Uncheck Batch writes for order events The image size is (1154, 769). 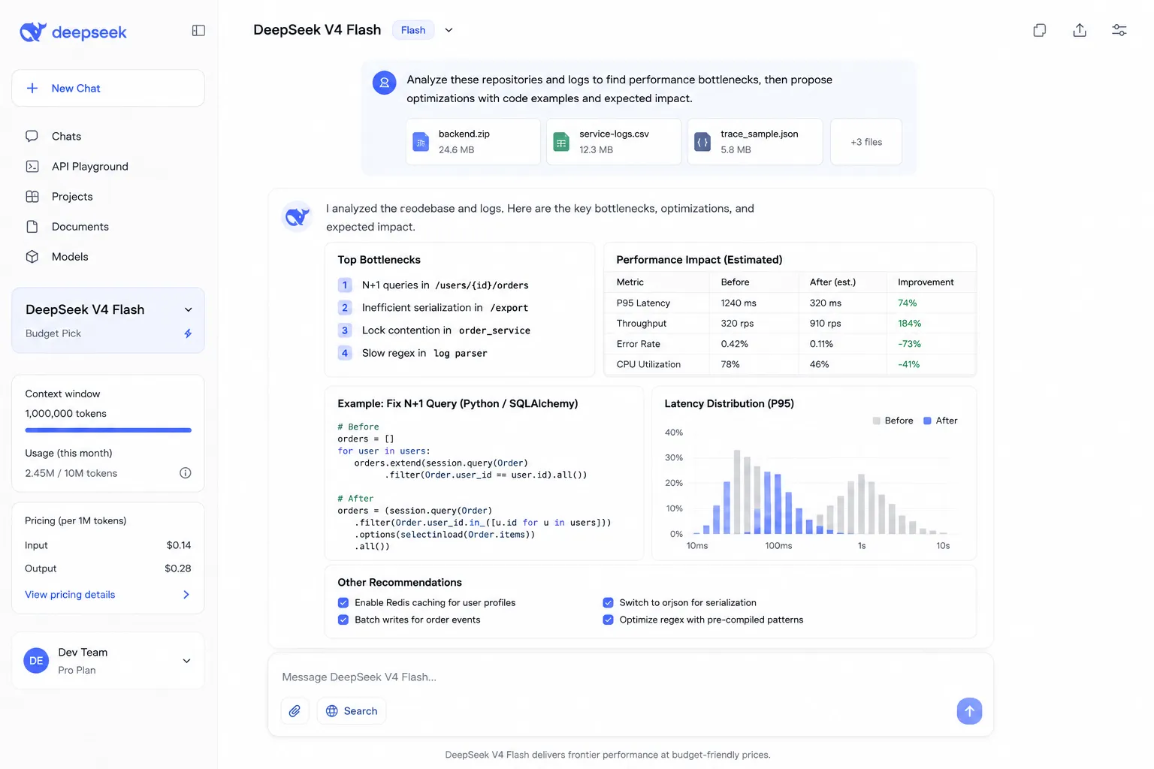pos(343,620)
